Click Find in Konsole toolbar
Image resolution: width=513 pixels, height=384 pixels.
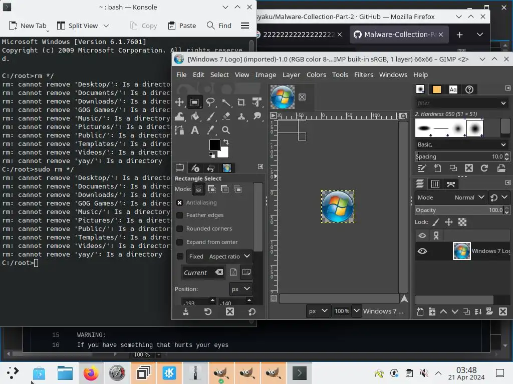(x=219, y=26)
